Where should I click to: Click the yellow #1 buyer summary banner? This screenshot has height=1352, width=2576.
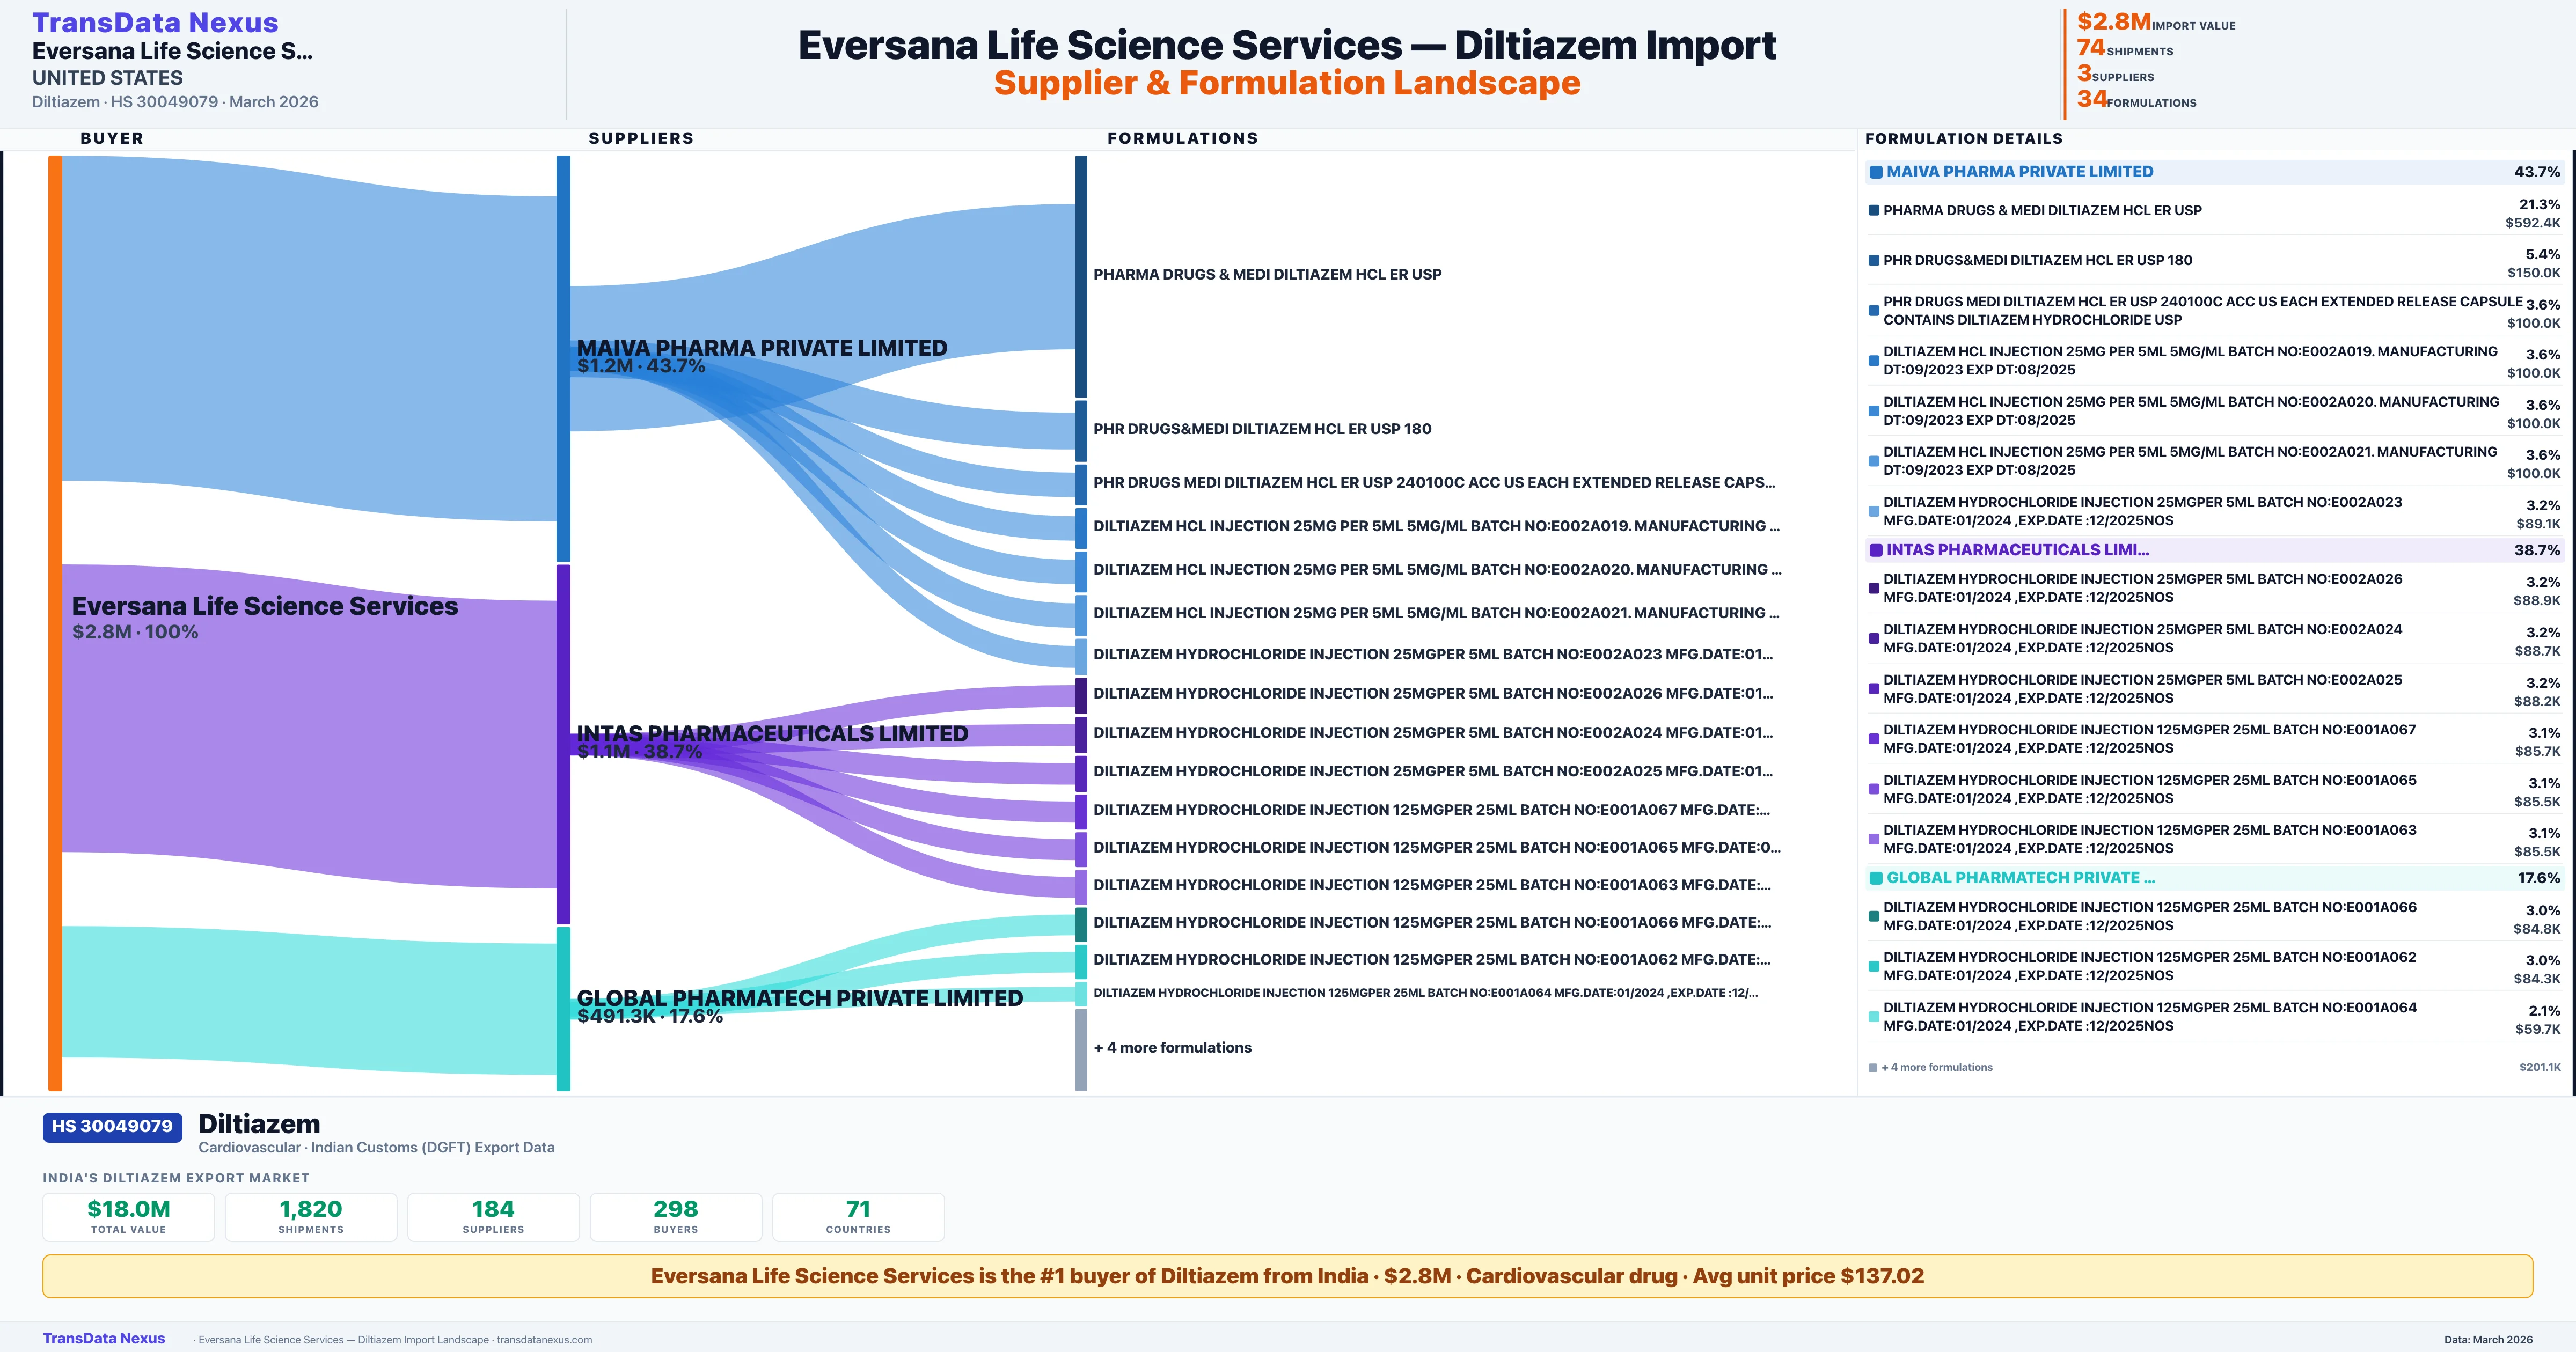pyautogui.click(x=1287, y=1276)
